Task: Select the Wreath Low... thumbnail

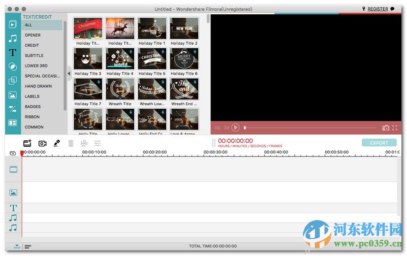Action: click(152, 89)
